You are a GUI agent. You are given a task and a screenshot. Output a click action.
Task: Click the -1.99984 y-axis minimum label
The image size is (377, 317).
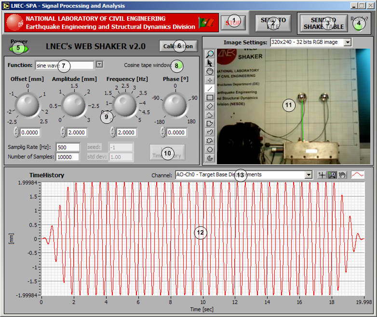27,295
